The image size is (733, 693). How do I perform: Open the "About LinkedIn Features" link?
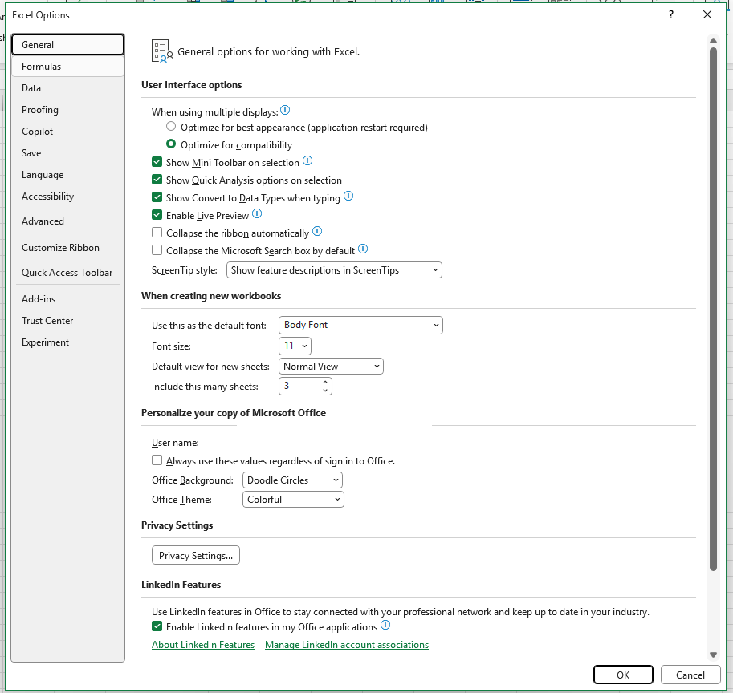tap(202, 644)
